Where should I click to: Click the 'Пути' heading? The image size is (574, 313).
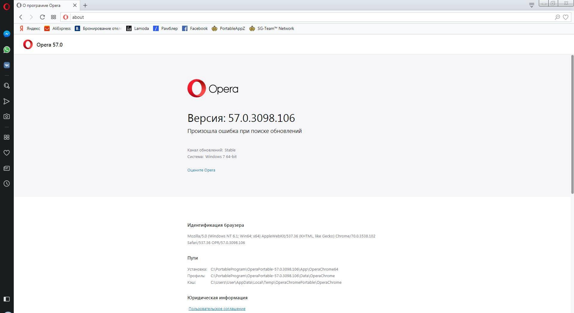(x=193, y=258)
